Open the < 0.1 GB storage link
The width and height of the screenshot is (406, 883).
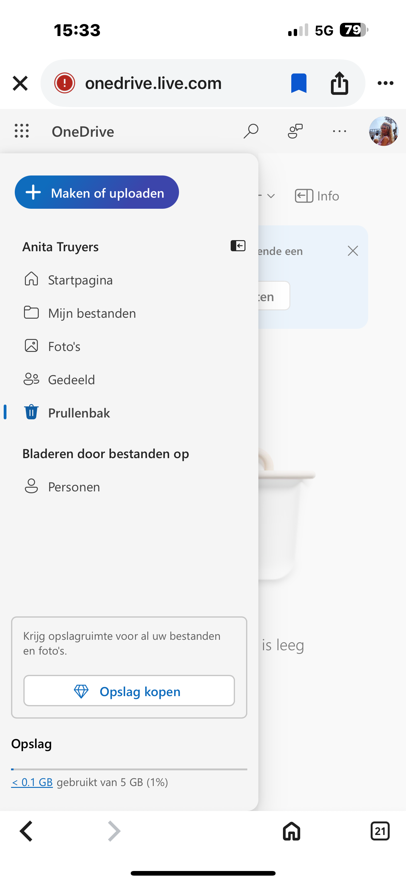click(x=32, y=782)
